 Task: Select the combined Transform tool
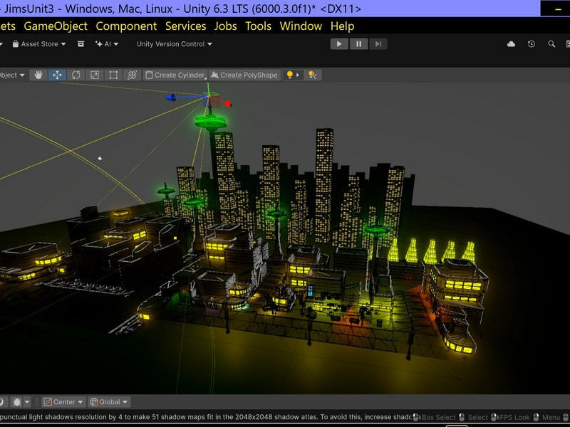point(132,75)
